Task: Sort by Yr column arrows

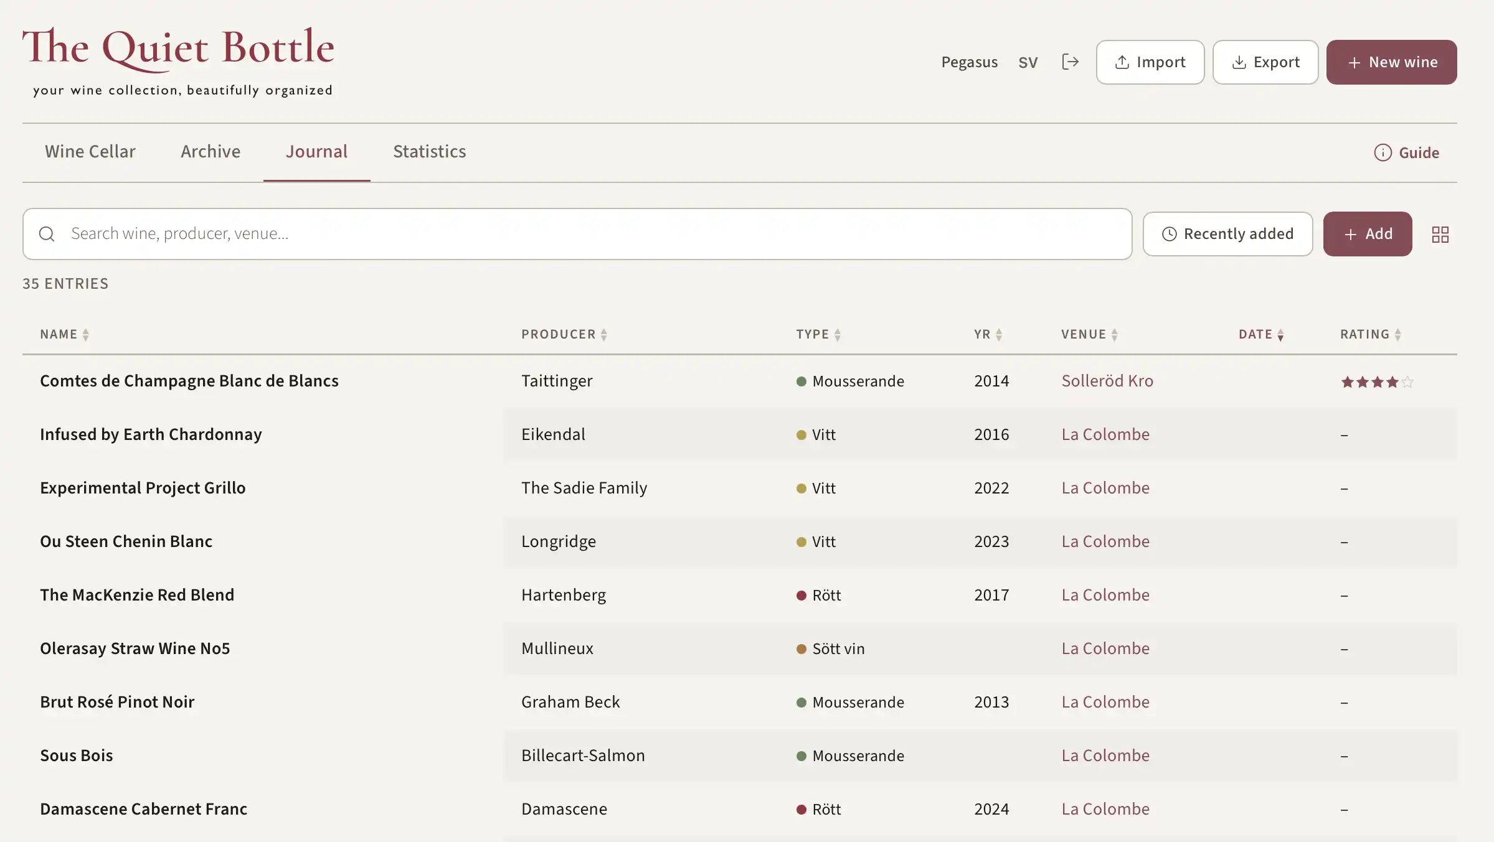Action: (999, 335)
